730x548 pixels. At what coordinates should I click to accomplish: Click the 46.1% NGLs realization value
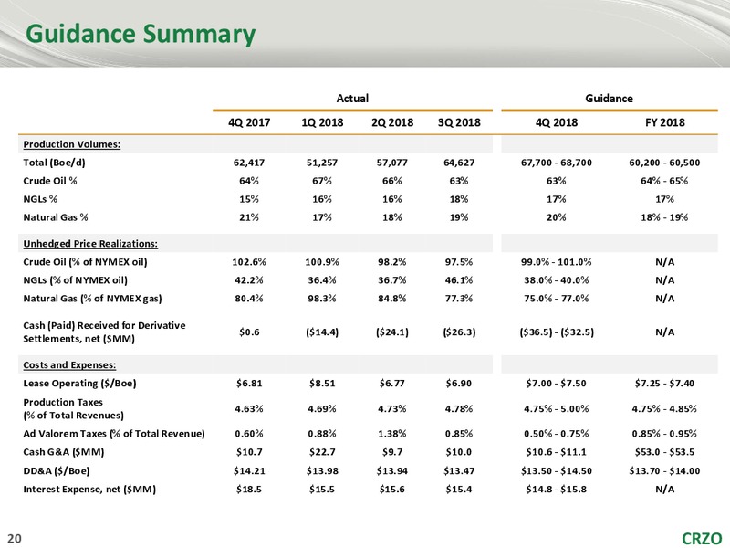459,280
